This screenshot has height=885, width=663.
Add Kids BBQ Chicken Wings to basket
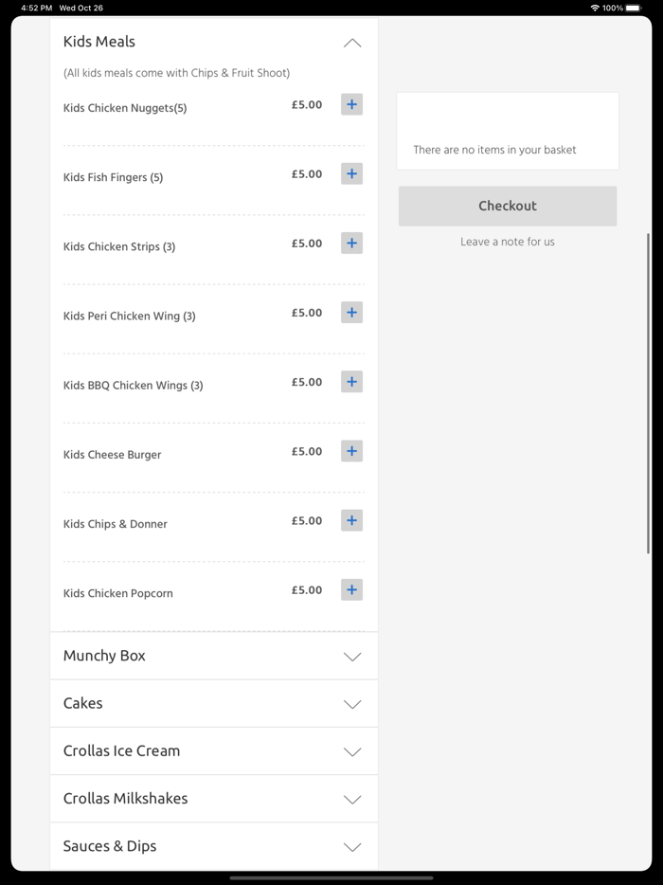pyautogui.click(x=351, y=382)
